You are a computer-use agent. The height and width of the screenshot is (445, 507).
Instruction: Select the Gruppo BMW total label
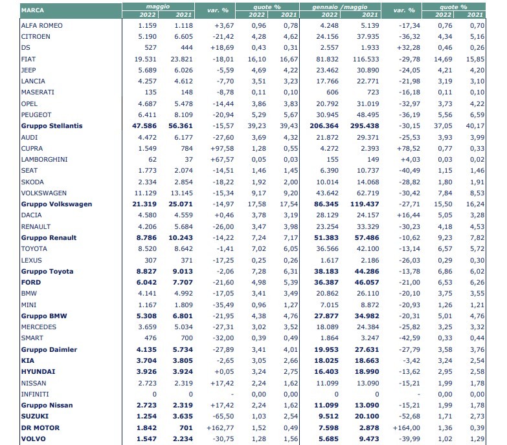point(44,316)
